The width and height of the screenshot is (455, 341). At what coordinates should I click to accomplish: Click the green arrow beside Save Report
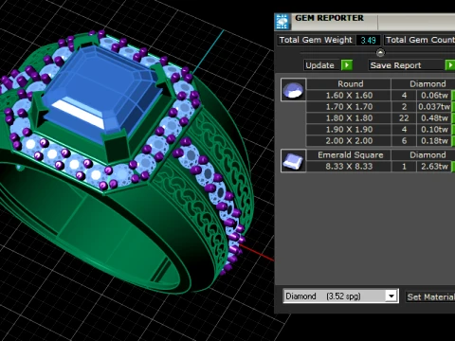click(x=450, y=65)
